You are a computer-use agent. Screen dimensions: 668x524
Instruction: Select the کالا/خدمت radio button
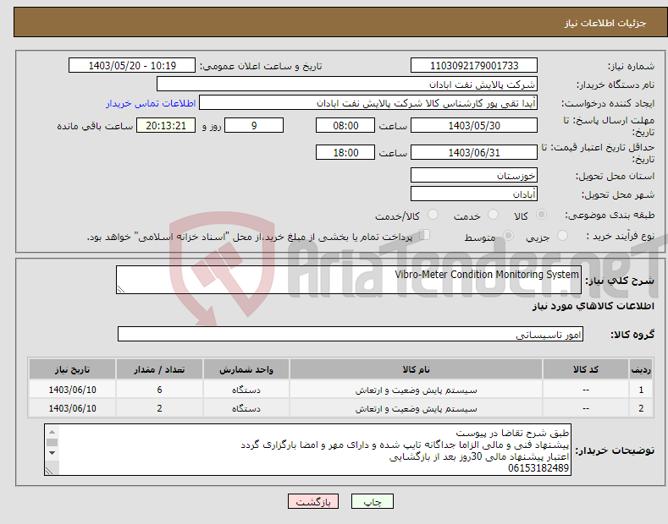(x=433, y=215)
